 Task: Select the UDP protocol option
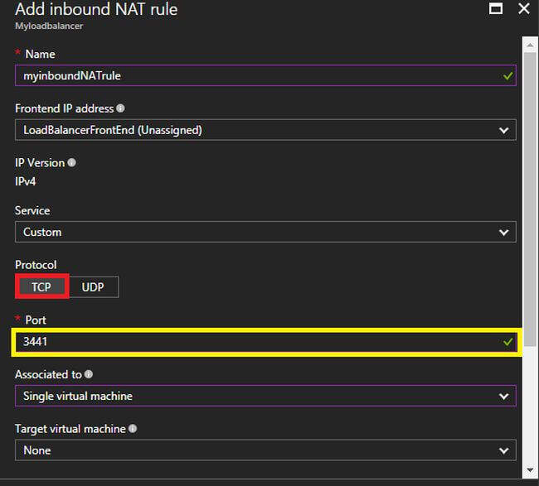point(93,286)
